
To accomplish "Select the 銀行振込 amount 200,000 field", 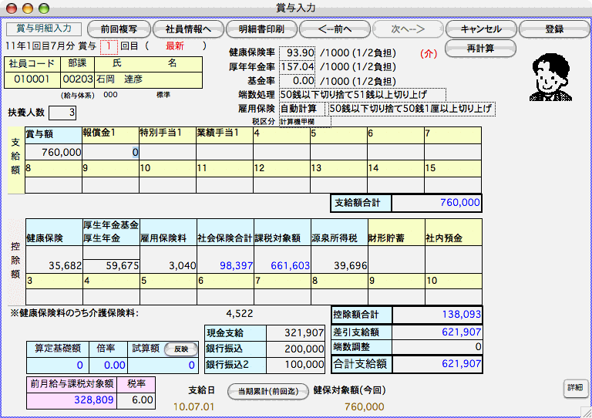I will pos(296,349).
